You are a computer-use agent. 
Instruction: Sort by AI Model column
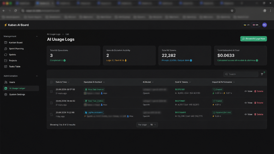[148, 82]
